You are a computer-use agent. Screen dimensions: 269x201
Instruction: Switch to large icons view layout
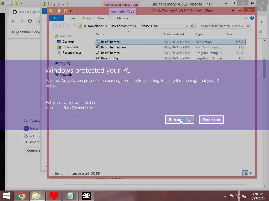point(251,173)
